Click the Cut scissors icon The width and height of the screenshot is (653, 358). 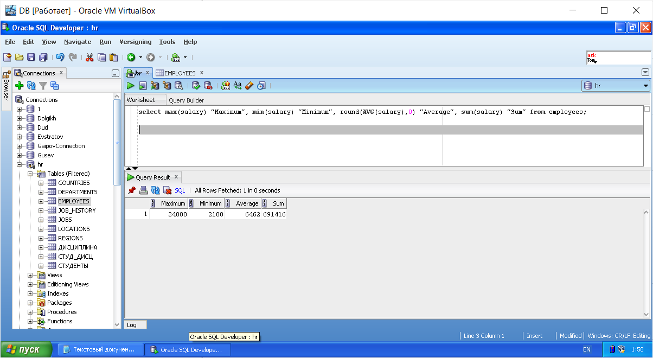89,57
